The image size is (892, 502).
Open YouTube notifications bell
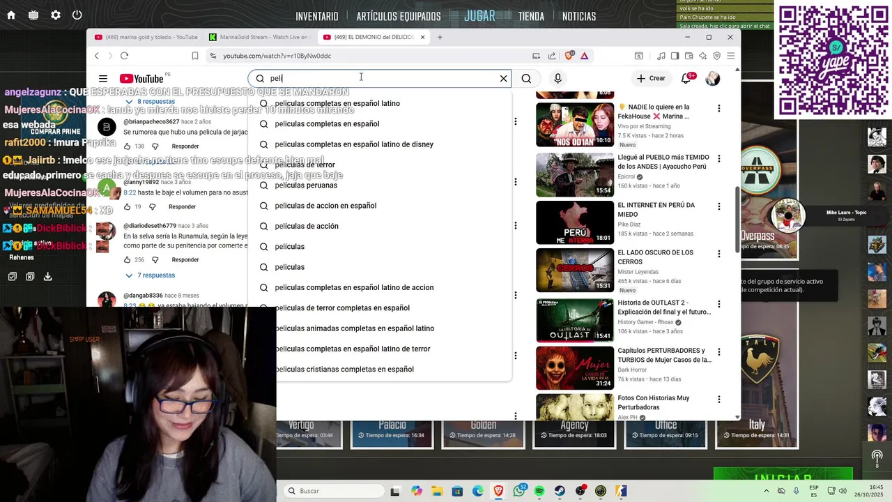coord(686,79)
